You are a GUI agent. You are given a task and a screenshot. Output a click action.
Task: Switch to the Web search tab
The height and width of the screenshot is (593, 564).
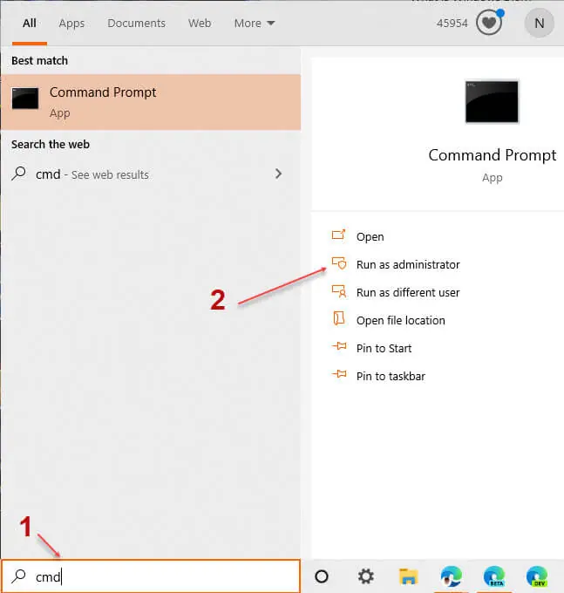coord(200,24)
